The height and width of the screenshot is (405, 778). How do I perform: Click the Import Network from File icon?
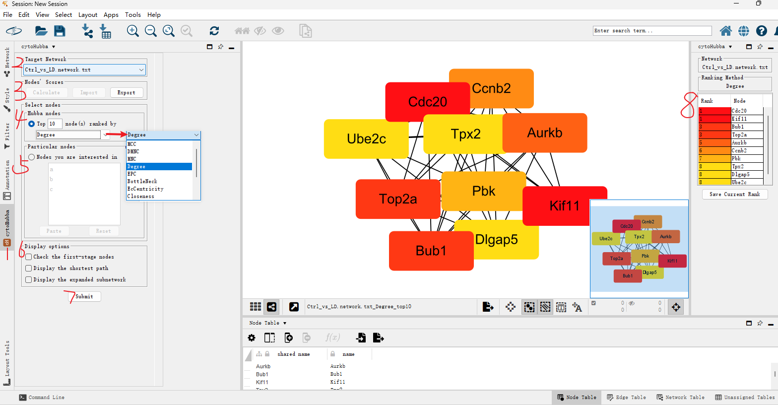pos(87,31)
